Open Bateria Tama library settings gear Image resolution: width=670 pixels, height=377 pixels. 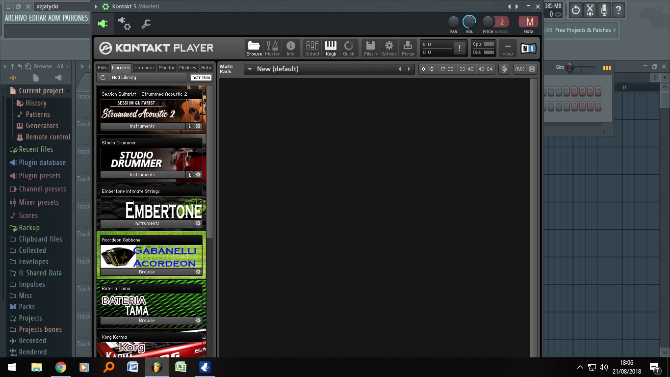click(x=198, y=321)
